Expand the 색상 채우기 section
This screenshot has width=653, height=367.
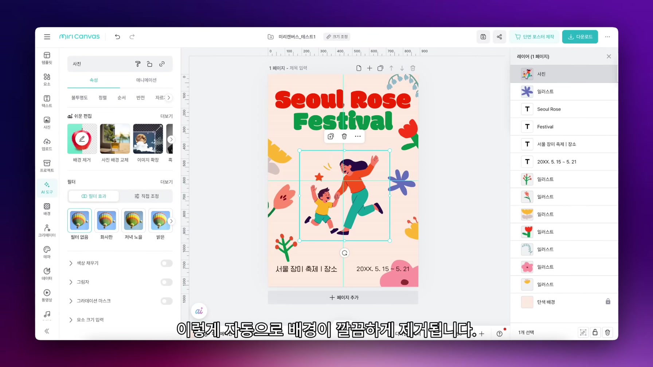(71, 263)
